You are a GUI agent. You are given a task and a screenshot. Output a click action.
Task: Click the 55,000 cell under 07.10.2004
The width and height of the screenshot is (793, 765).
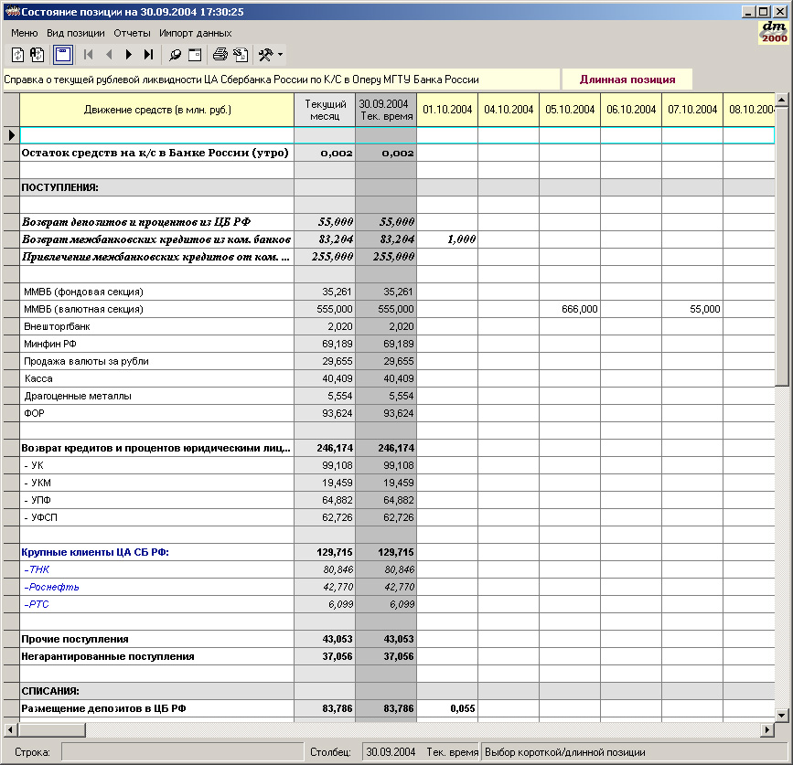click(x=692, y=309)
